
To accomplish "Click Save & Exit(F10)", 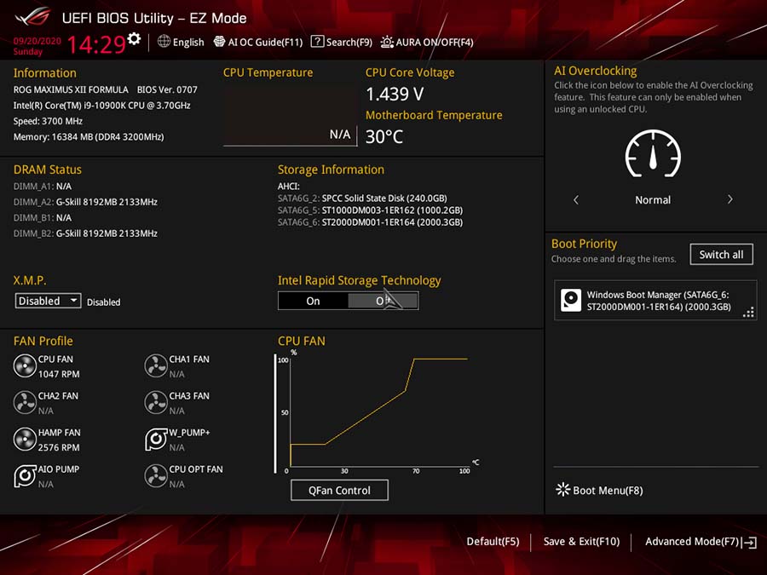I will 581,542.
